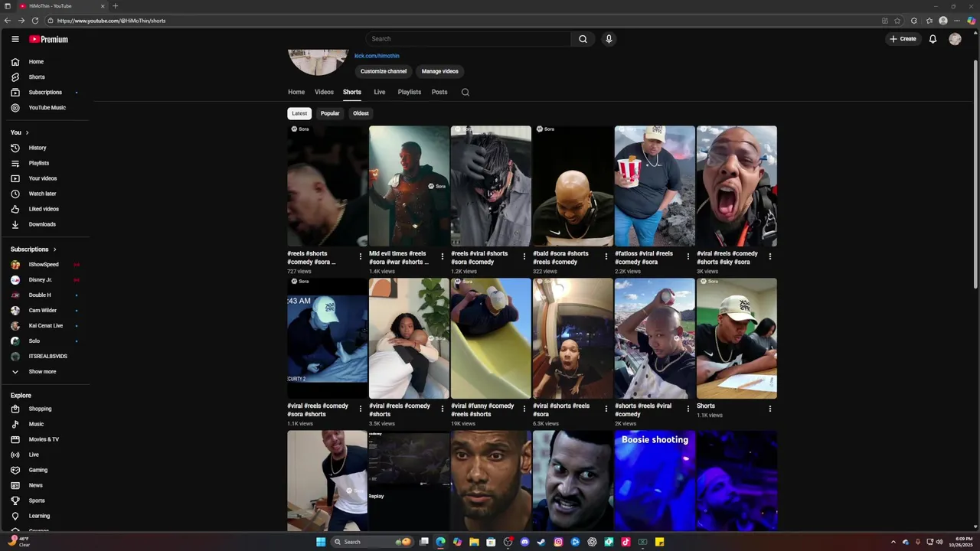Open Liked videos
Viewport: 980px width, 551px height.
44,209
